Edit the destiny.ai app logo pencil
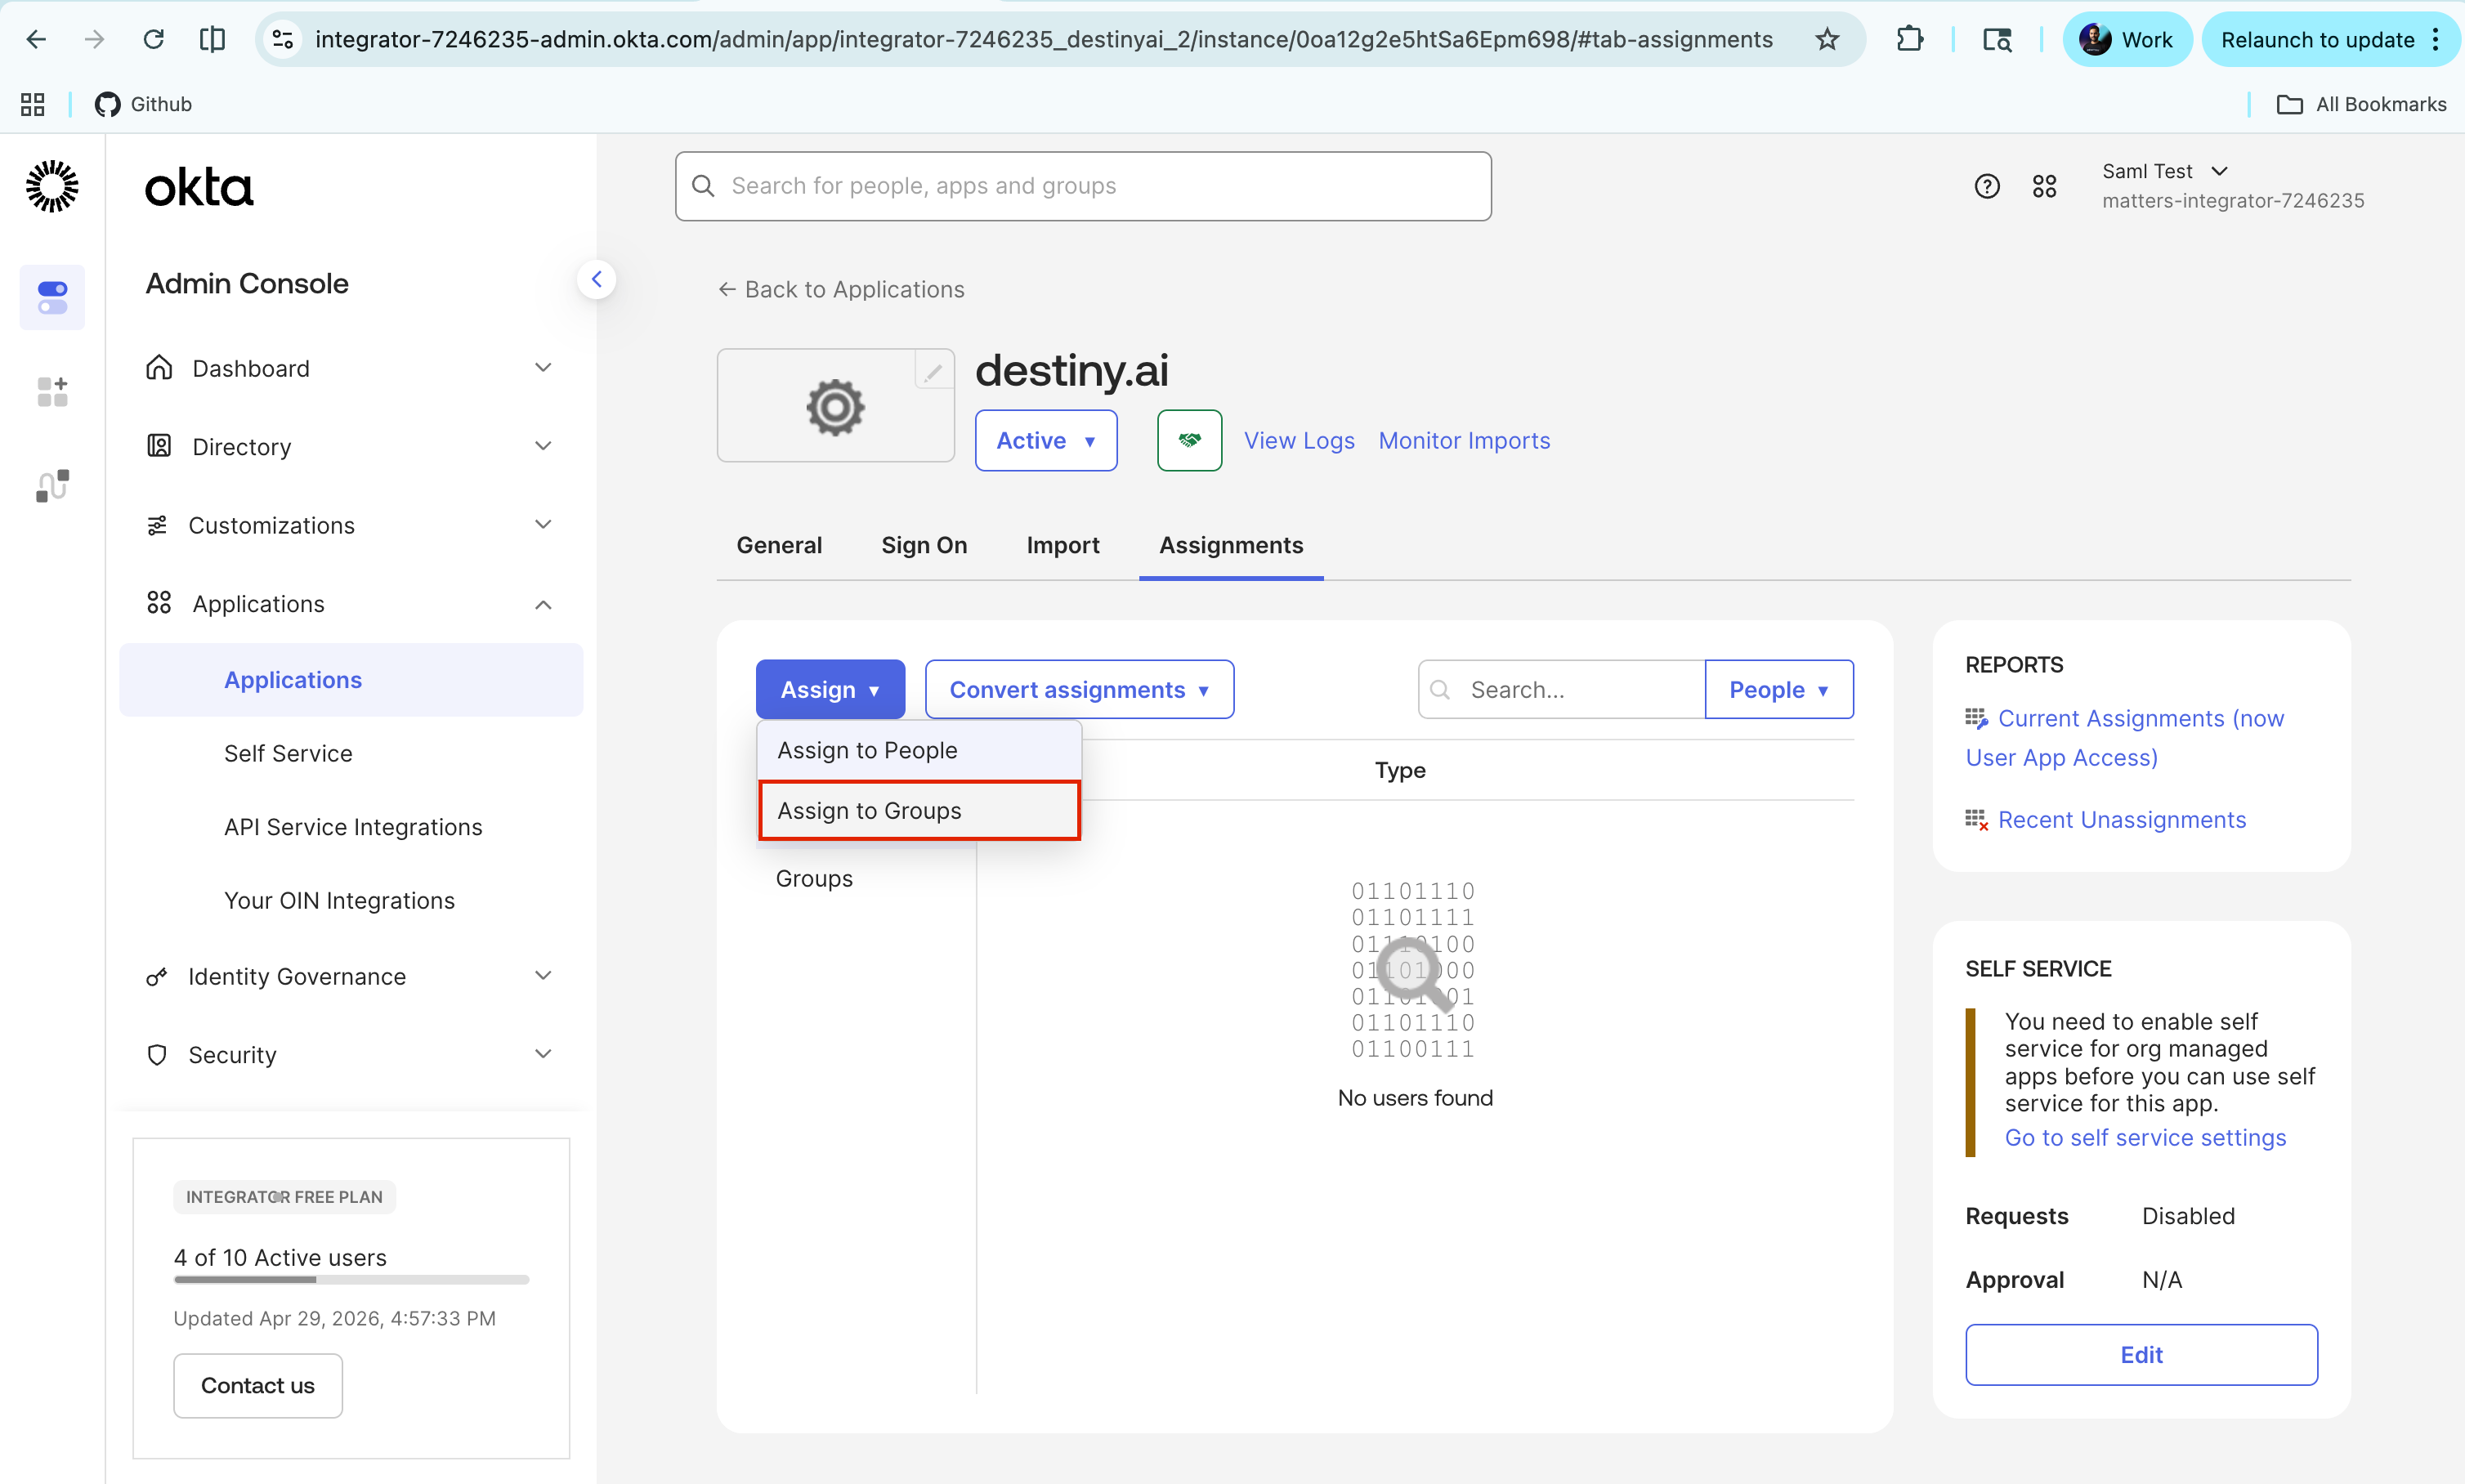This screenshot has height=1484, width=2465. tap(933, 373)
